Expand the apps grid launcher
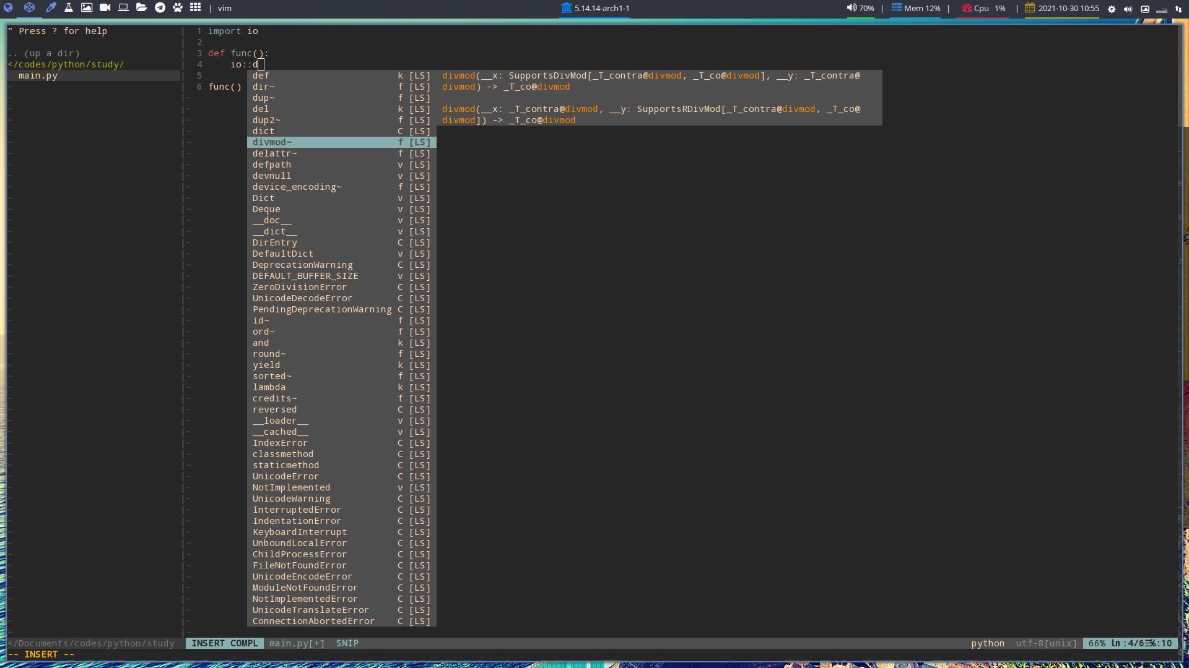Viewport: 1189px width, 668px height. tap(196, 8)
